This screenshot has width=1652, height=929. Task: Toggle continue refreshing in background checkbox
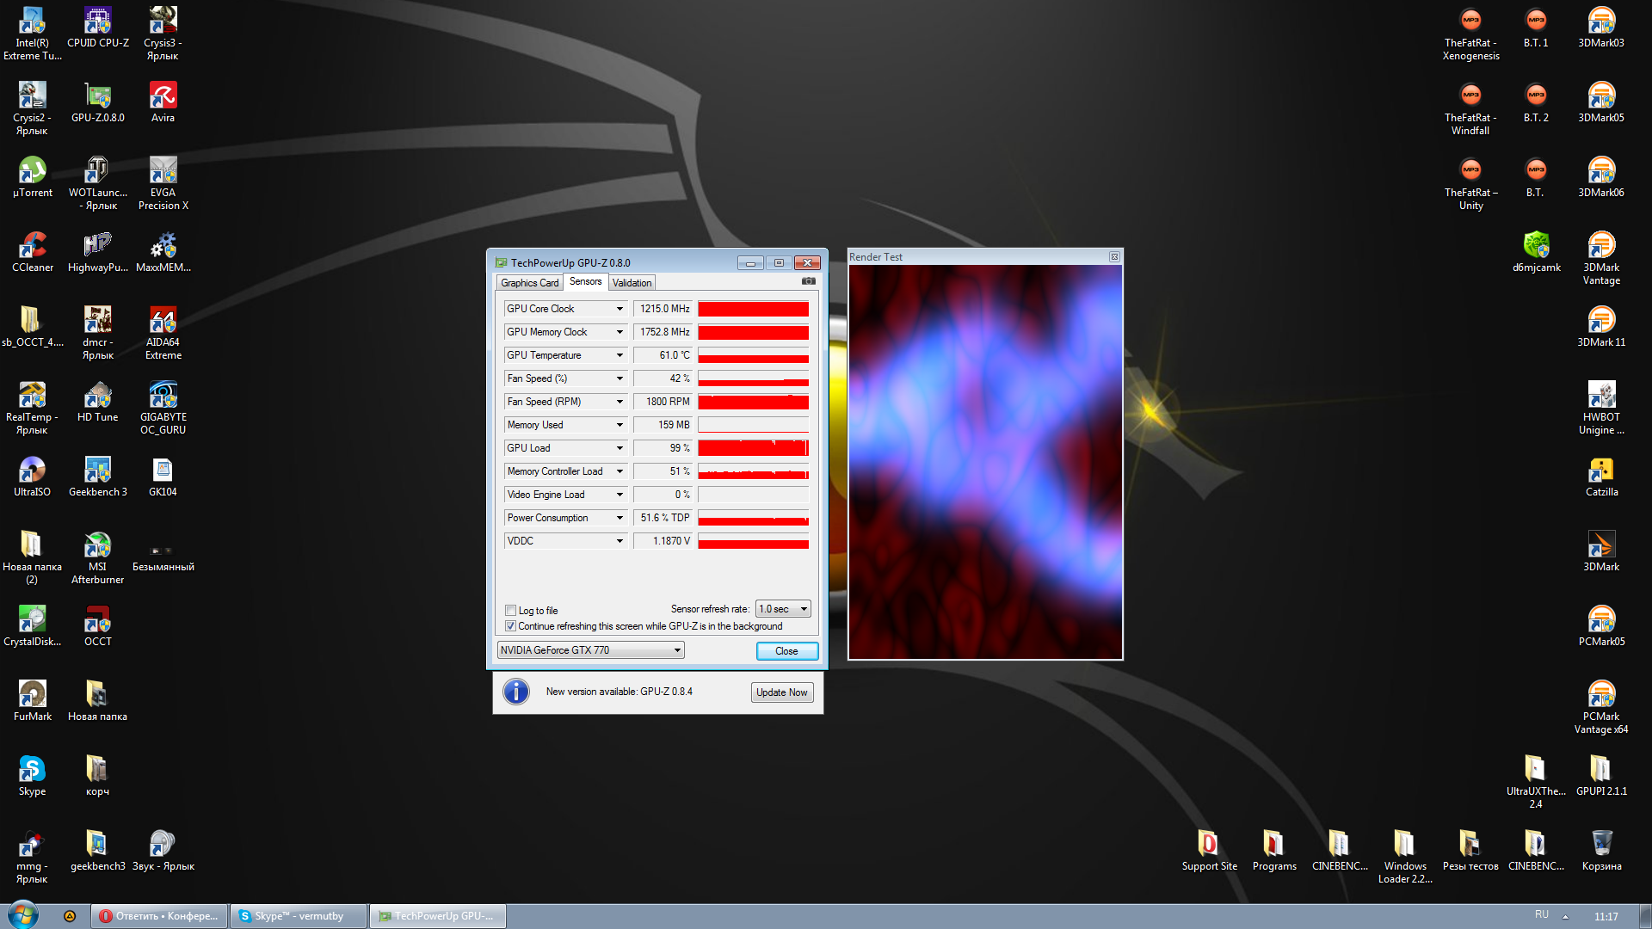(510, 626)
